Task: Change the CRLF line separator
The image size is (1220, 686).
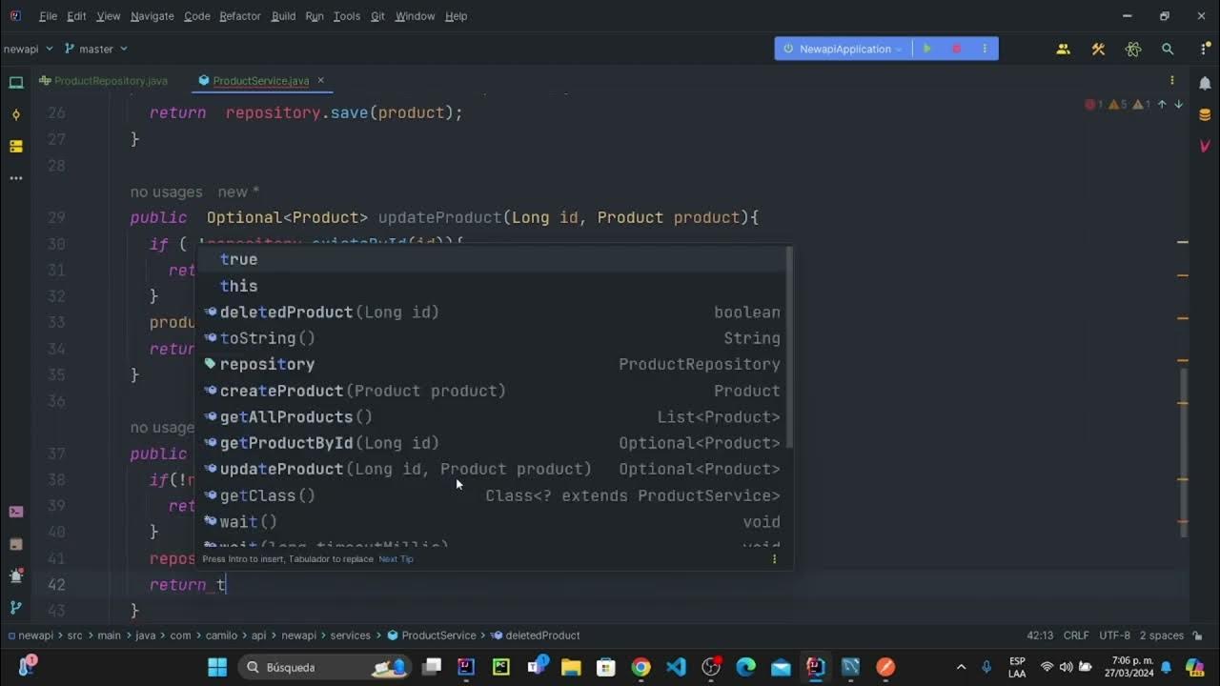Action: (1076, 636)
